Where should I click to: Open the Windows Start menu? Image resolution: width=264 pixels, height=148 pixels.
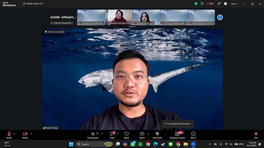(x=71, y=144)
